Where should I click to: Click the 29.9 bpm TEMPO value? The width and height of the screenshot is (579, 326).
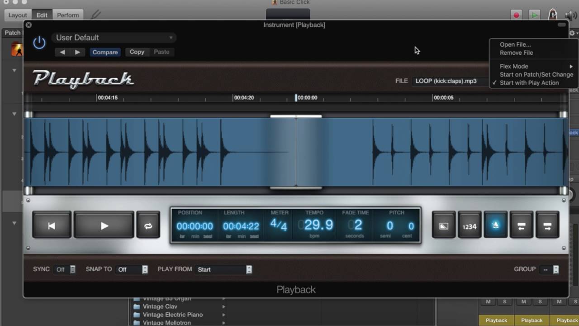(318, 225)
